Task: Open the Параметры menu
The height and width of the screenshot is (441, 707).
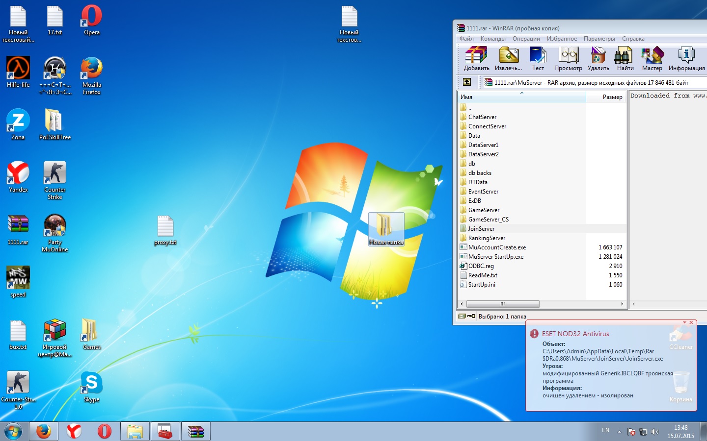Action: click(599, 39)
